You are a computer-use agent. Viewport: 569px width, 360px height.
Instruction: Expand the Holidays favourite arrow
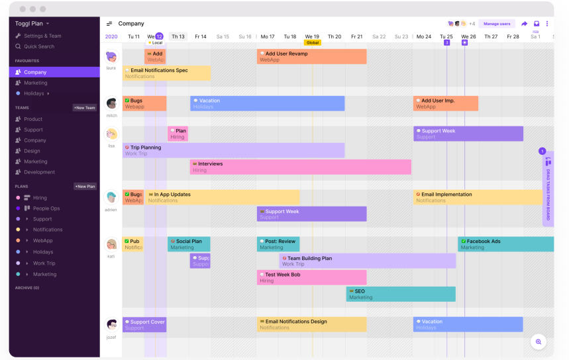[48, 93]
